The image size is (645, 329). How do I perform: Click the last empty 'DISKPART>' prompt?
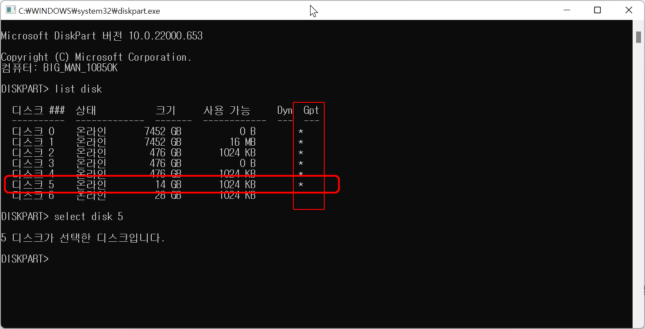(x=25, y=259)
